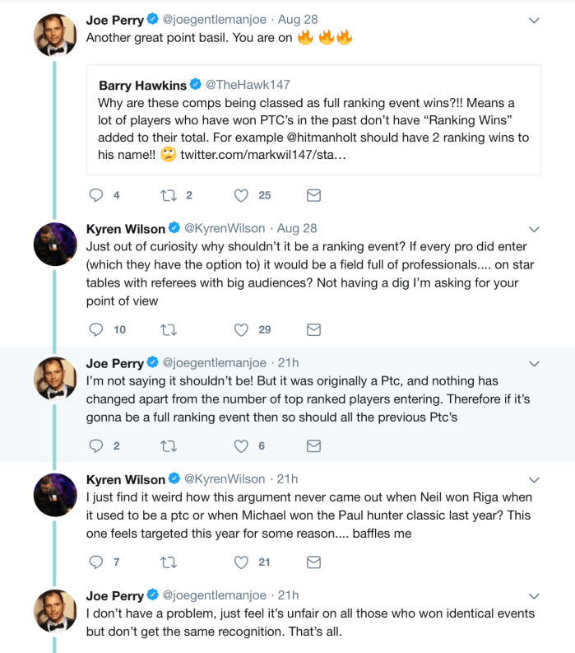Image resolution: width=575 pixels, height=653 pixels.
Task: Reply to Joe Perry's 'Another great point basil' tweet
Action: pyautogui.click(x=96, y=195)
